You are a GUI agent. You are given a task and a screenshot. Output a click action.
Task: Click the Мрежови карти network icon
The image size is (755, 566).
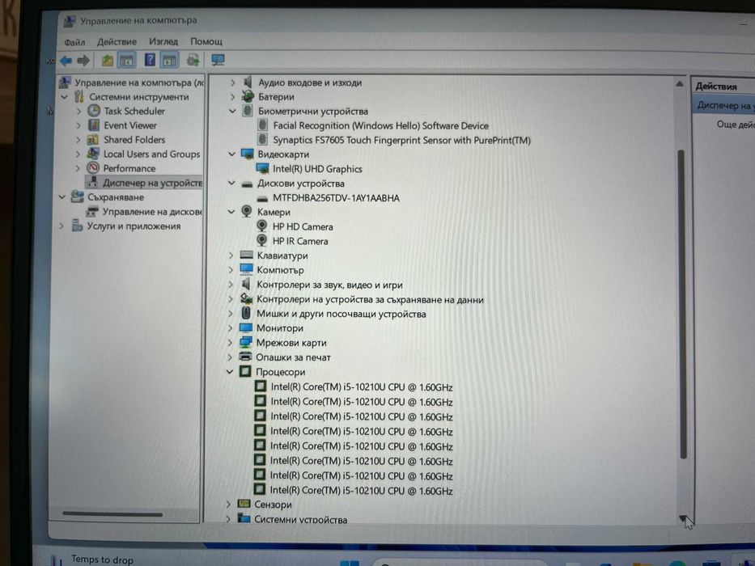246,342
